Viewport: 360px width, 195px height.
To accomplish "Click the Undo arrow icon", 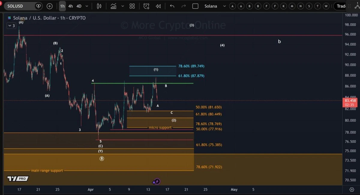I will tap(172, 6).
